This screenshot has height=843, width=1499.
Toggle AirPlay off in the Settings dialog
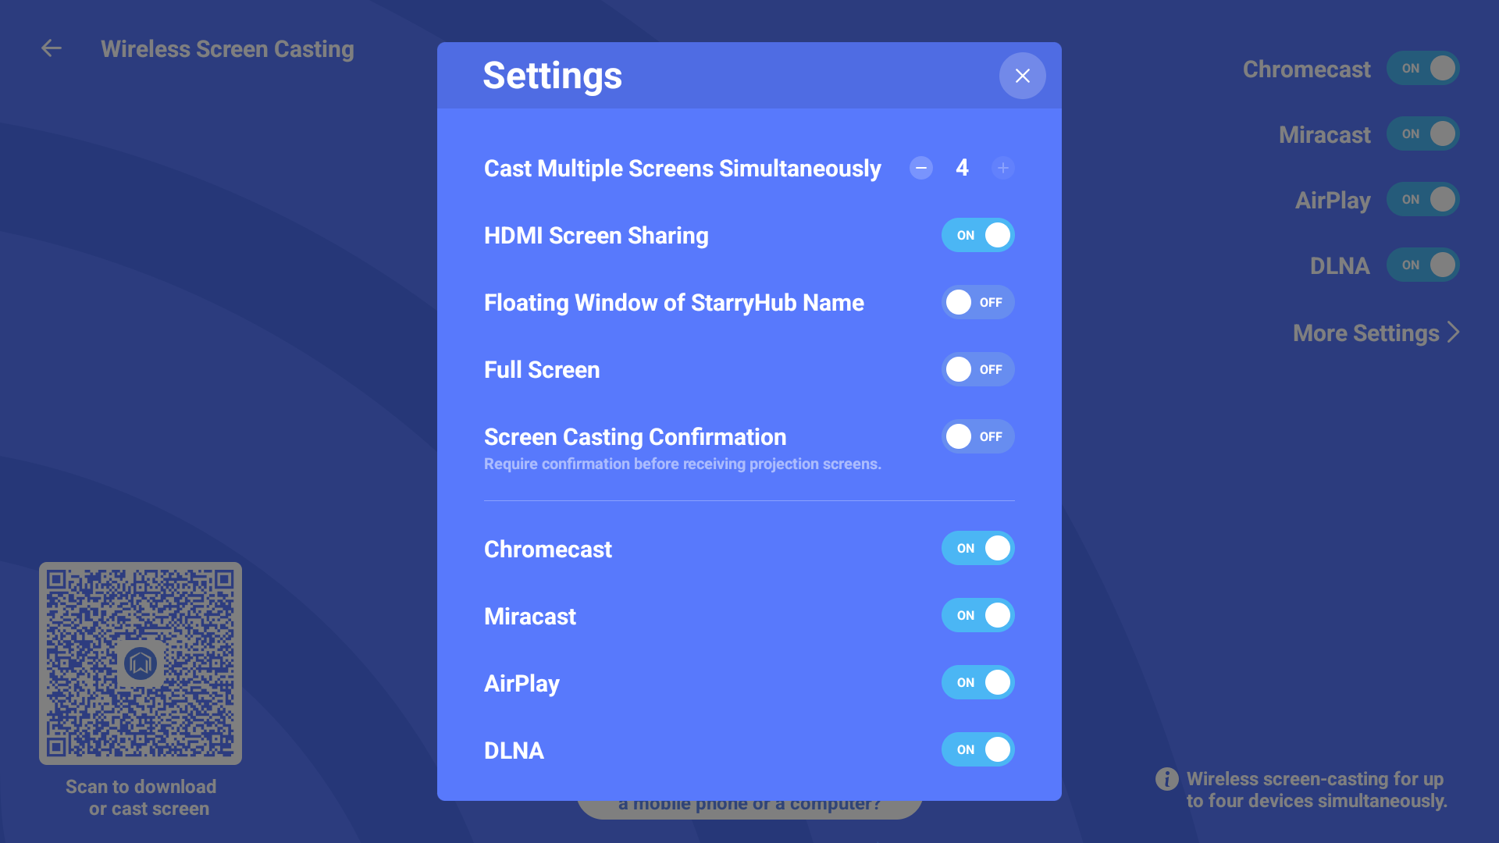point(977,682)
